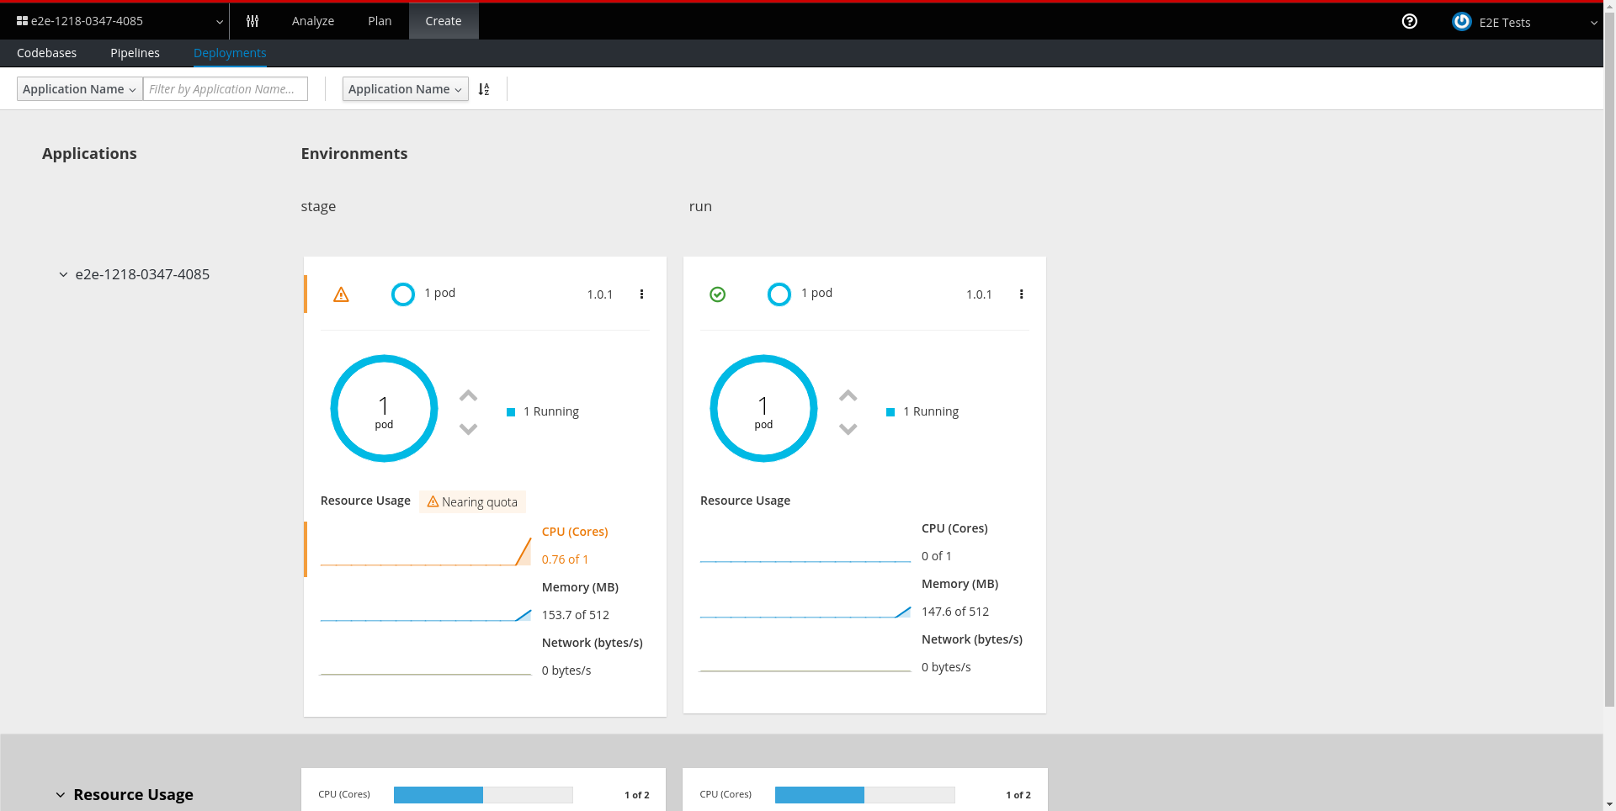Click the pipeline settings sliders icon in the top bar

click(x=252, y=21)
